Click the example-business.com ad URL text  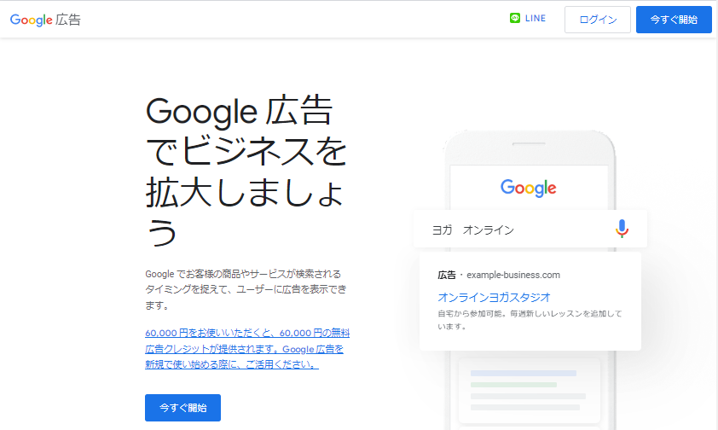tap(512, 275)
